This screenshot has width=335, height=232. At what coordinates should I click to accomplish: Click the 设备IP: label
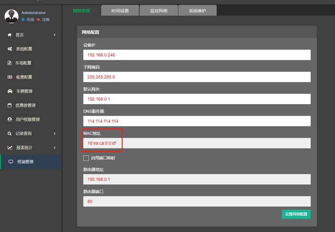90,45
